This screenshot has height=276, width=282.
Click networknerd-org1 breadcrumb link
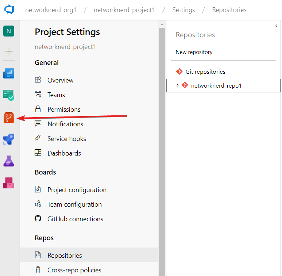51,10
